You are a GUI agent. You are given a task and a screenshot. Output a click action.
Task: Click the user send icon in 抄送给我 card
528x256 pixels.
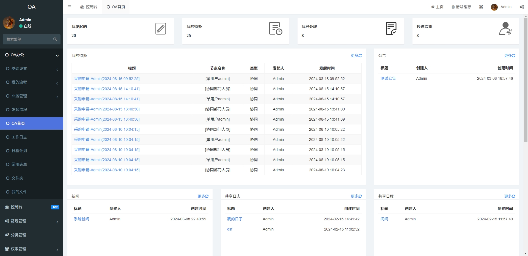[x=505, y=29]
